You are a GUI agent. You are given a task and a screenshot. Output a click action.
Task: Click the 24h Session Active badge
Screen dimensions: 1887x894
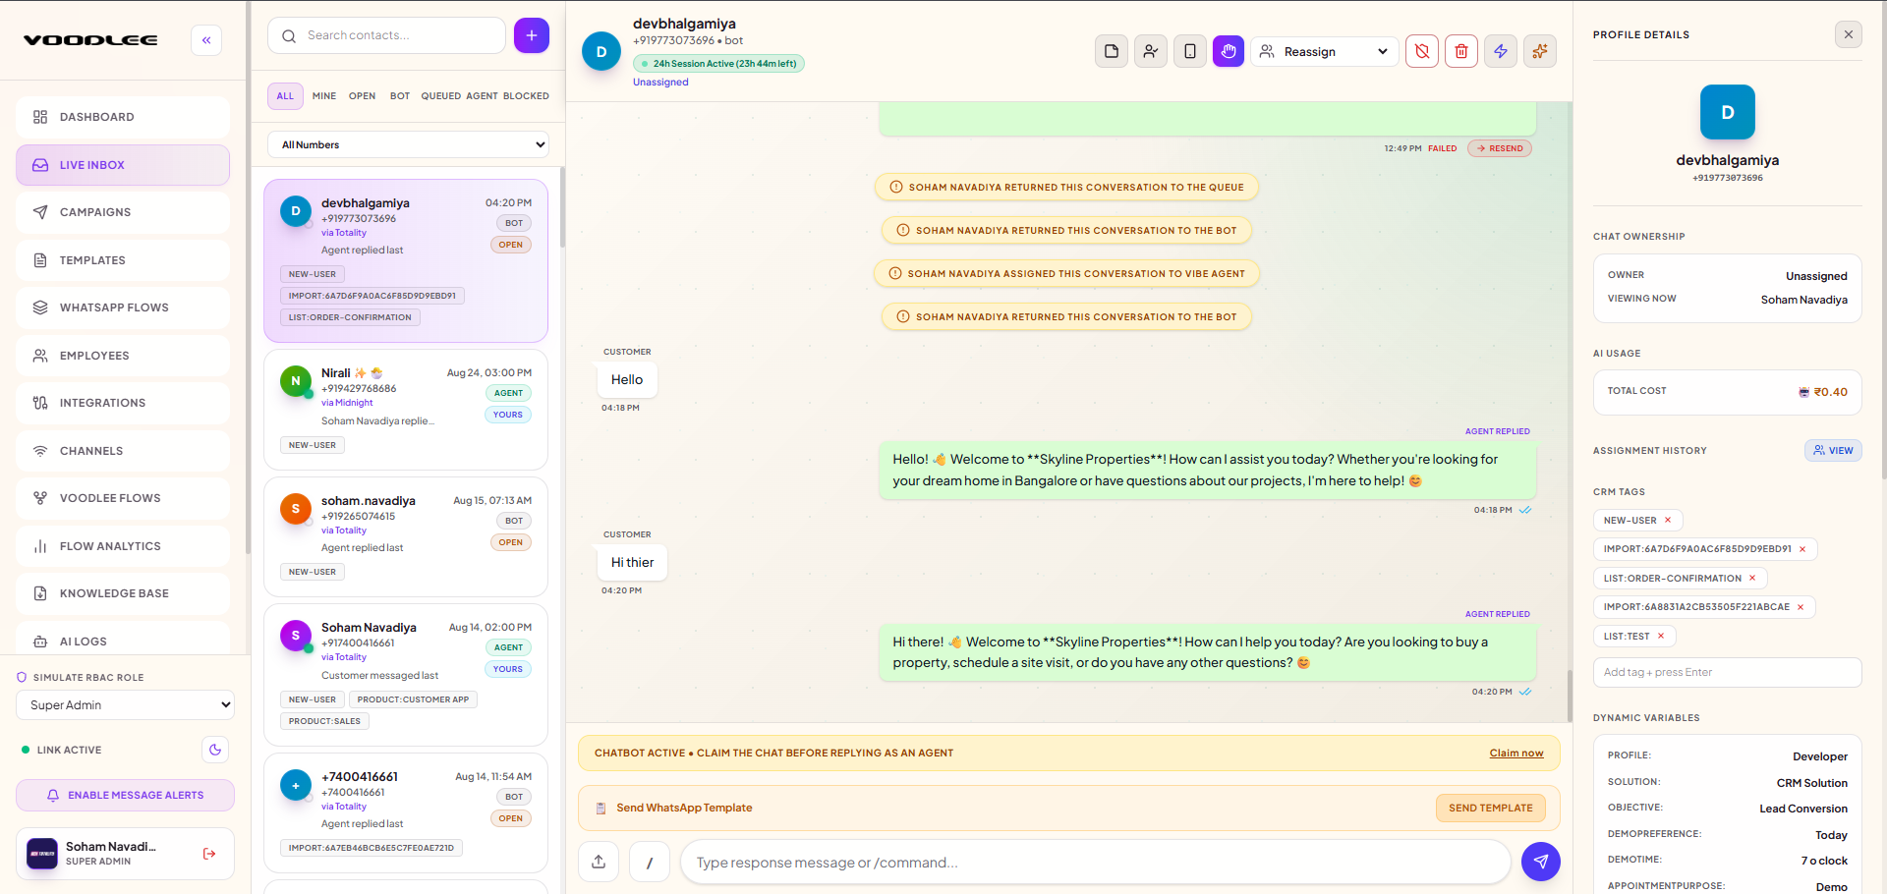[x=718, y=64]
